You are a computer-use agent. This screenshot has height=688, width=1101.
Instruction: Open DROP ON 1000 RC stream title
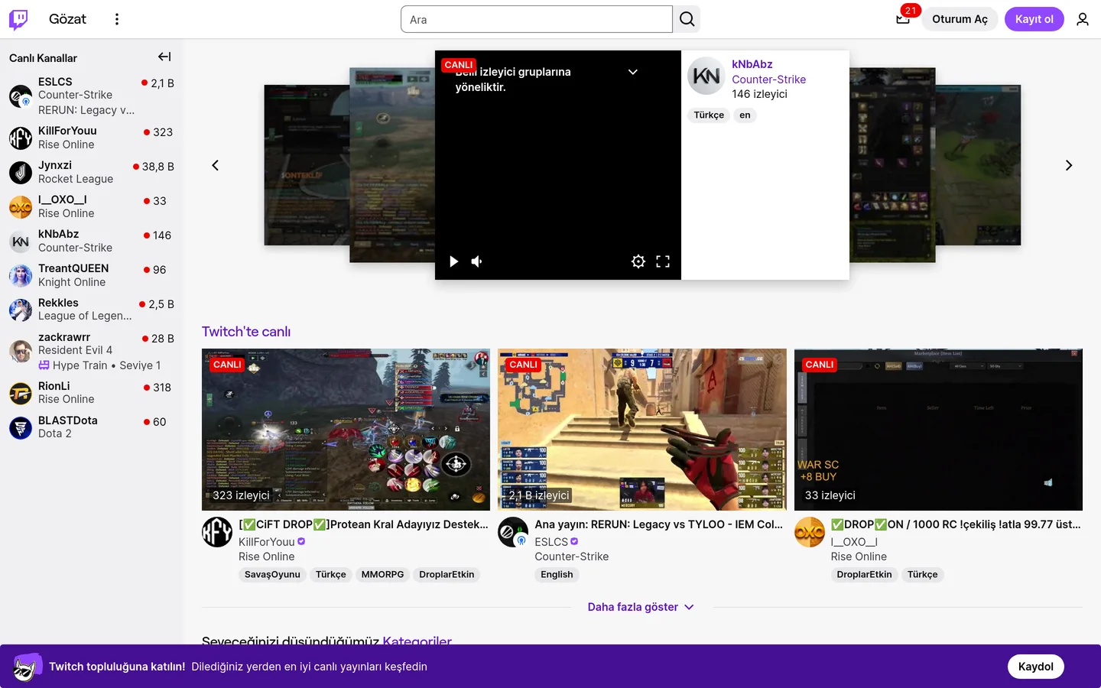point(956,524)
